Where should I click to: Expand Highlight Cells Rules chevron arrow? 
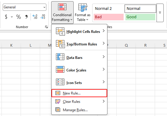coord(104,31)
